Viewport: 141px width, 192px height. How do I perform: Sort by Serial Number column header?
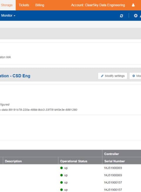115,161
